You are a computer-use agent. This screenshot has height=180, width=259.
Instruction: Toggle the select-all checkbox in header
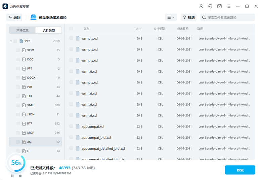point(71,29)
